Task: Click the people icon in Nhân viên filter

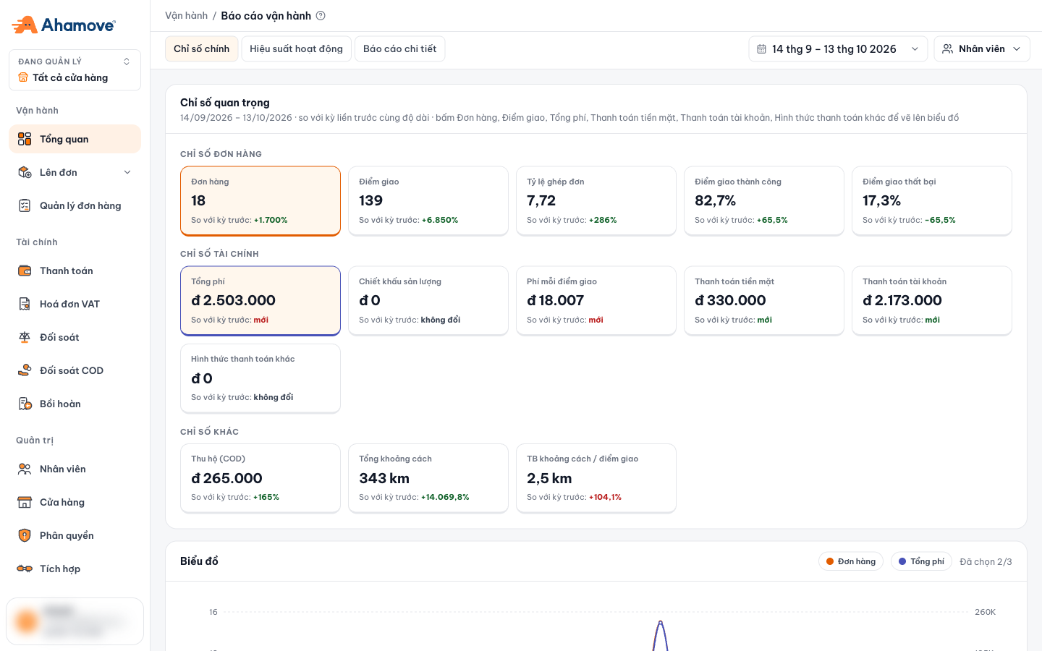Action: (x=947, y=49)
